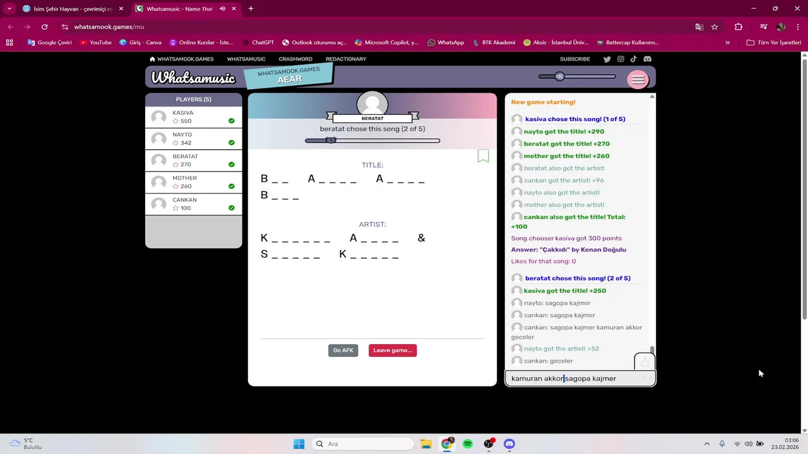
Task: Expand the hidden bookmarks overflow chevron
Action: 728,43
